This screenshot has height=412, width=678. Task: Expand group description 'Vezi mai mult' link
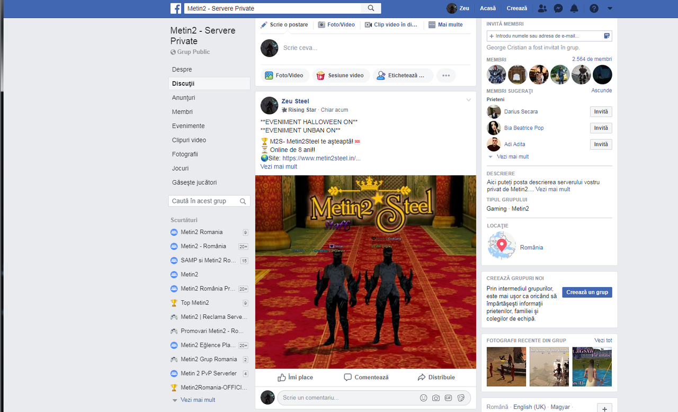[x=553, y=189]
